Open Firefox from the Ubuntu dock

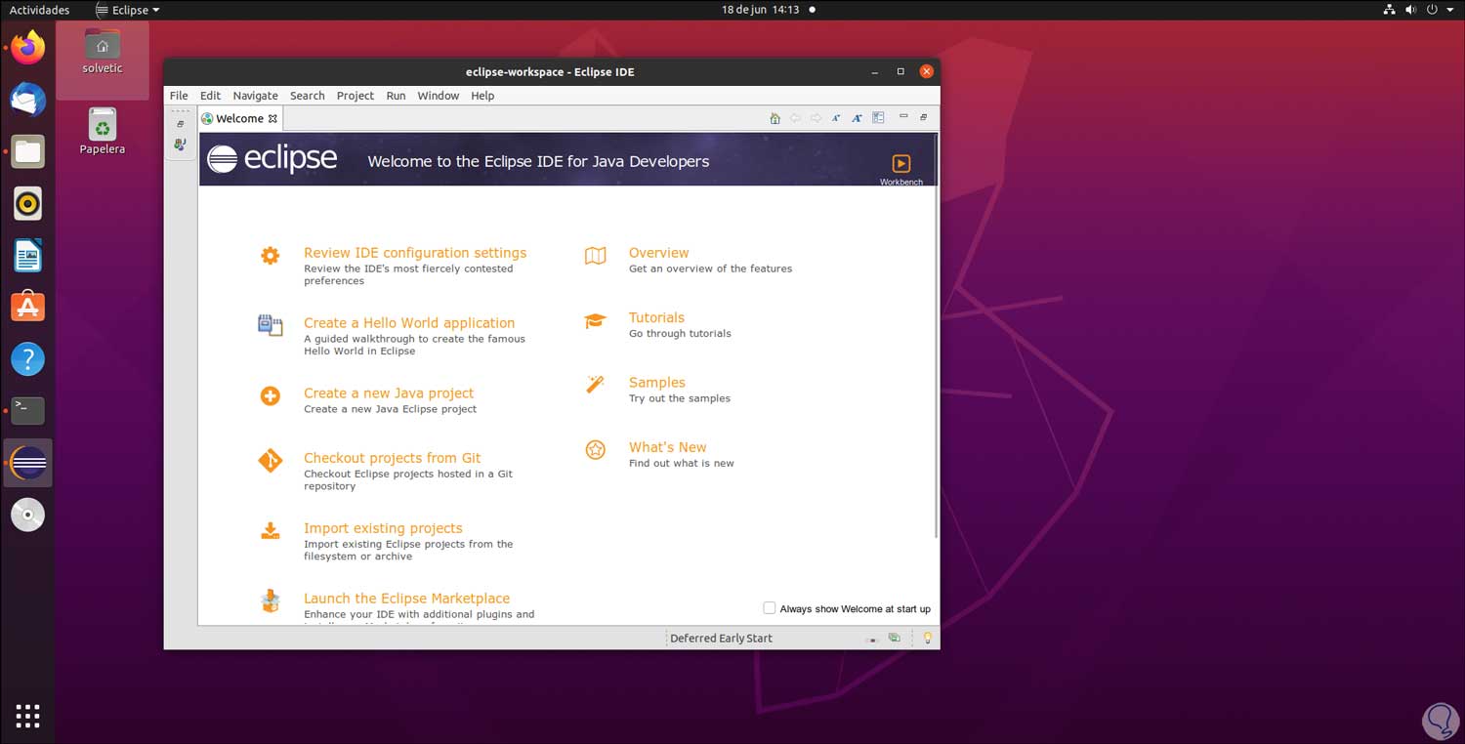coord(27,47)
